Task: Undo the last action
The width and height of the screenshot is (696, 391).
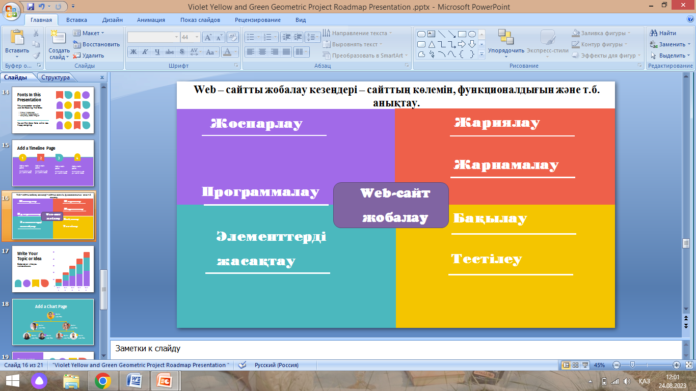Action: pyautogui.click(x=42, y=7)
